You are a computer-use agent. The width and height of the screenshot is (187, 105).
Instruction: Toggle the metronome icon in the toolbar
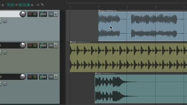pyautogui.click(x=3, y=5)
